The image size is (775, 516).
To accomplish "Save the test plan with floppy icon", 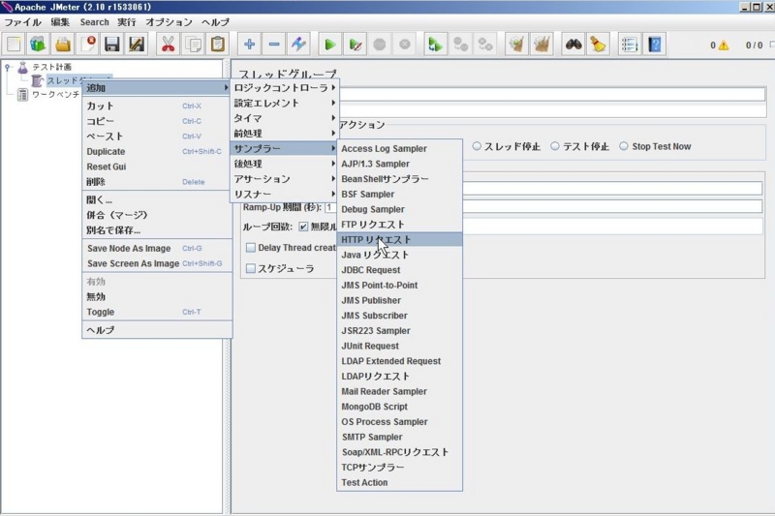I will (x=112, y=45).
